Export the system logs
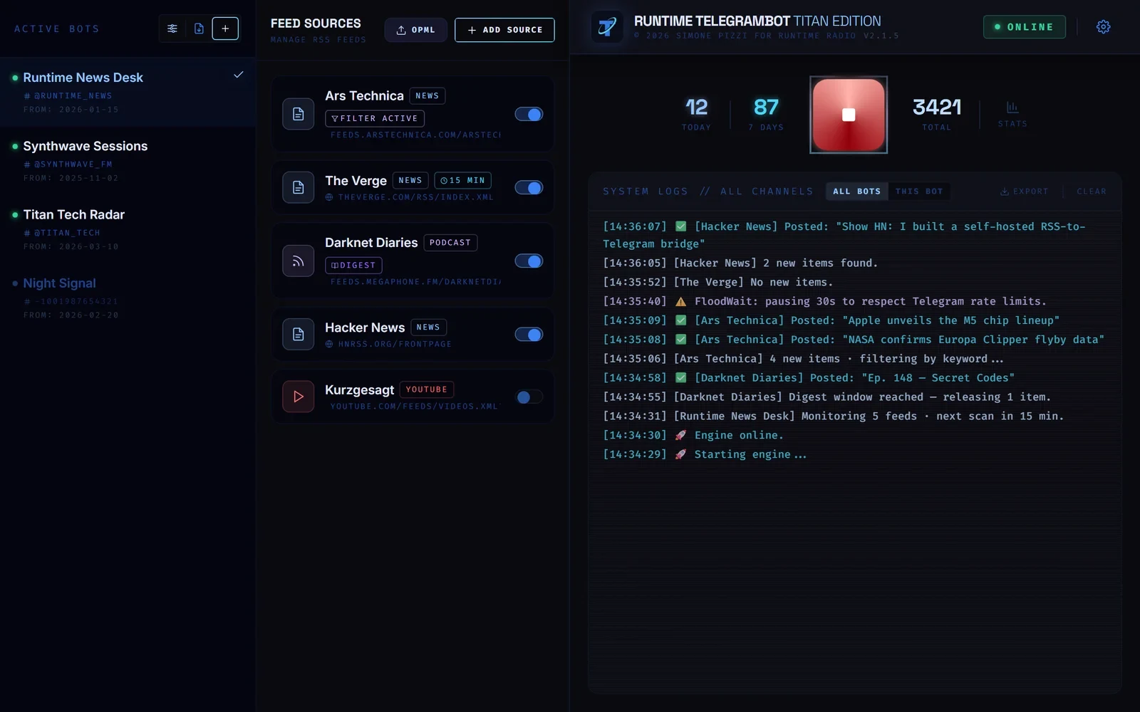The image size is (1140, 712). [x=1024, y=192]
